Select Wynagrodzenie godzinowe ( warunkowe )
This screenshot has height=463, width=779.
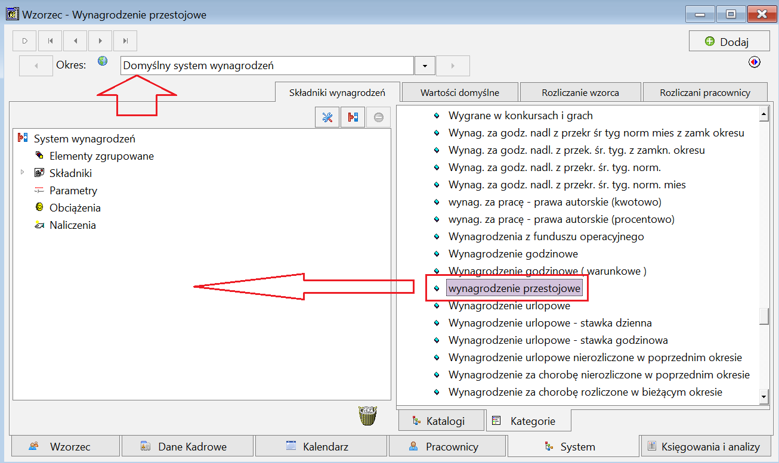[547, 271]
